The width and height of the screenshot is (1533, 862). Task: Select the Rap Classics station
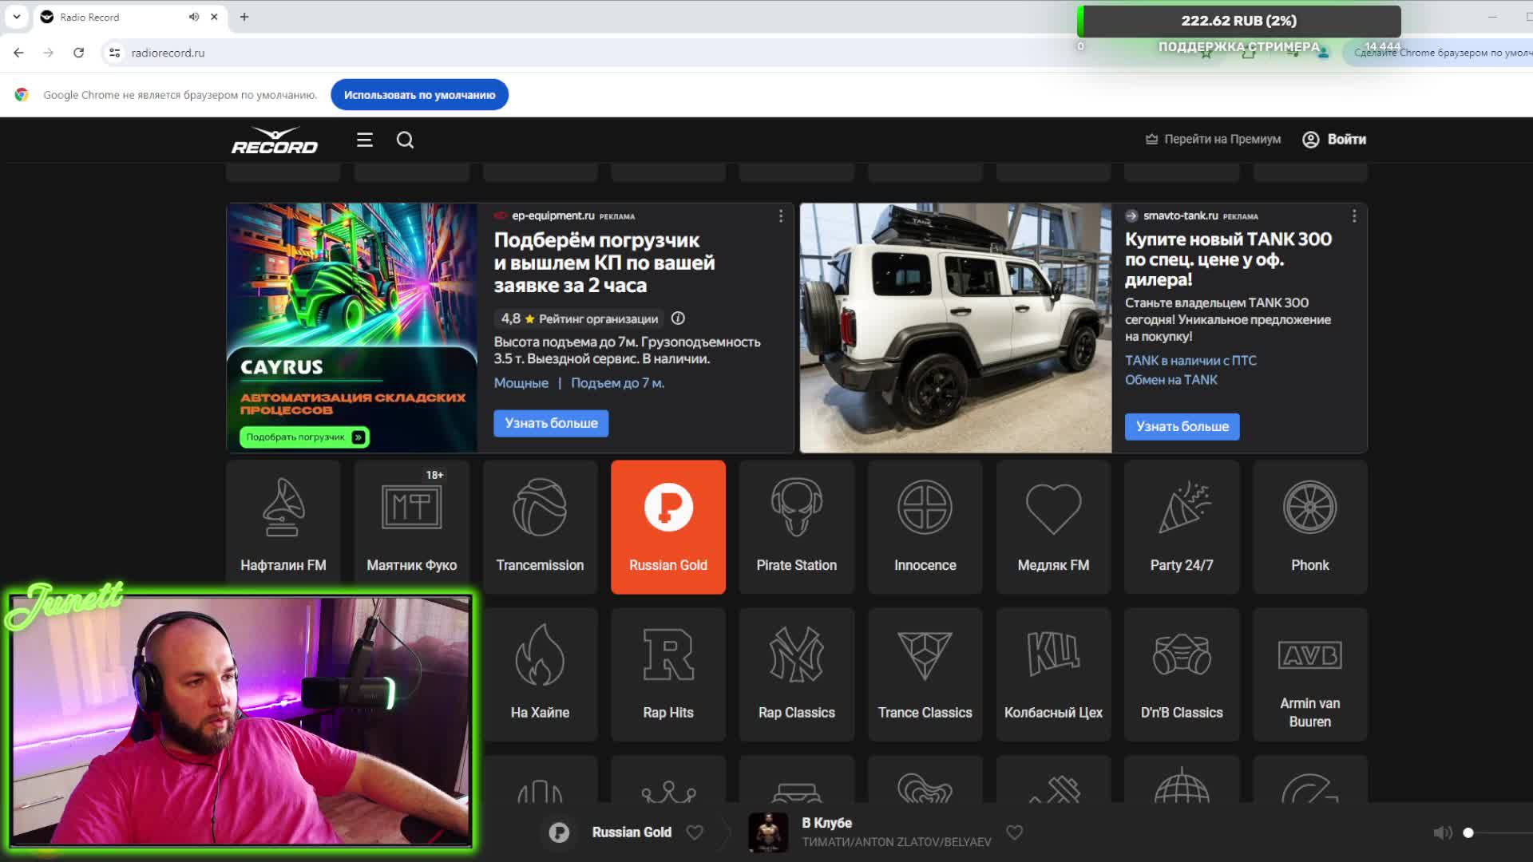click(x=797, y=674)
